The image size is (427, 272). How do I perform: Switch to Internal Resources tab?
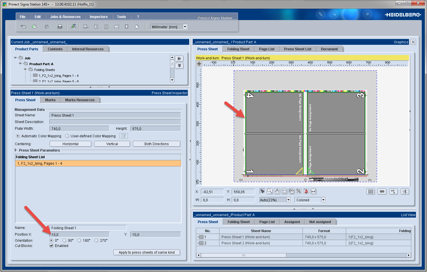click(88, 49)
